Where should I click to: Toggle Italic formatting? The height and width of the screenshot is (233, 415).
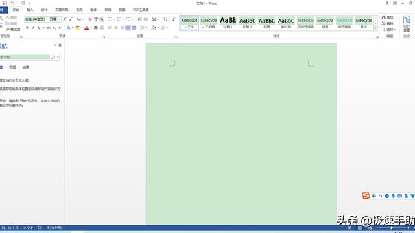pyautogui.click(x=33, y=28)
